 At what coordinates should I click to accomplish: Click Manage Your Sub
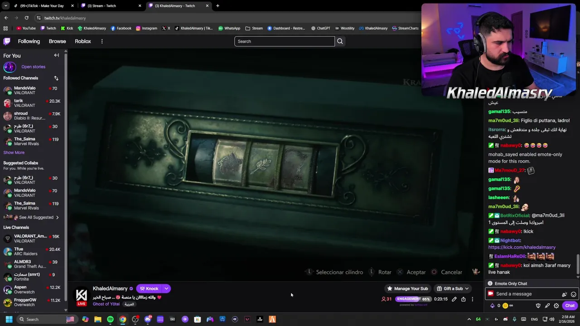click(x=407, y=288)
